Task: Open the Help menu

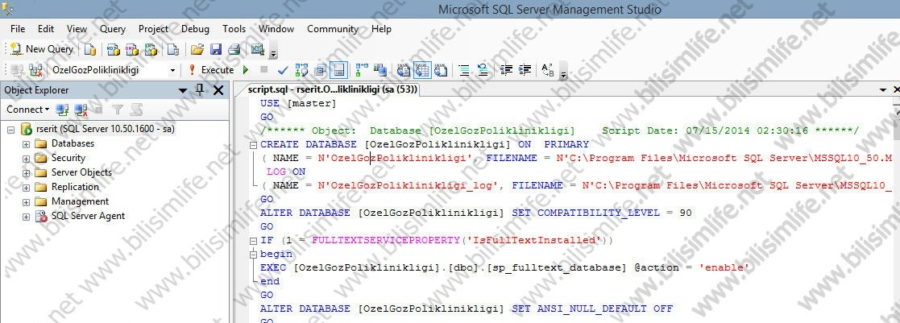Action: coord(381,29)
